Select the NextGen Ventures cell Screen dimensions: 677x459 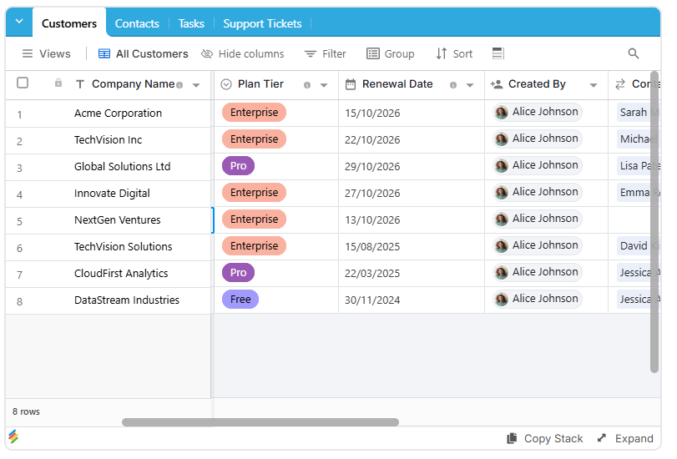click(117, 220)
